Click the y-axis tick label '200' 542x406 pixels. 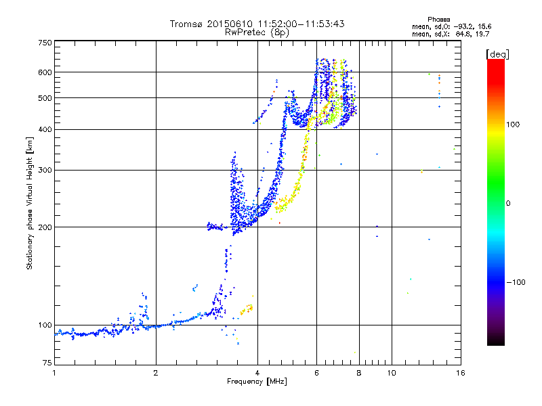pyautogui.click(x=45, y=227)
